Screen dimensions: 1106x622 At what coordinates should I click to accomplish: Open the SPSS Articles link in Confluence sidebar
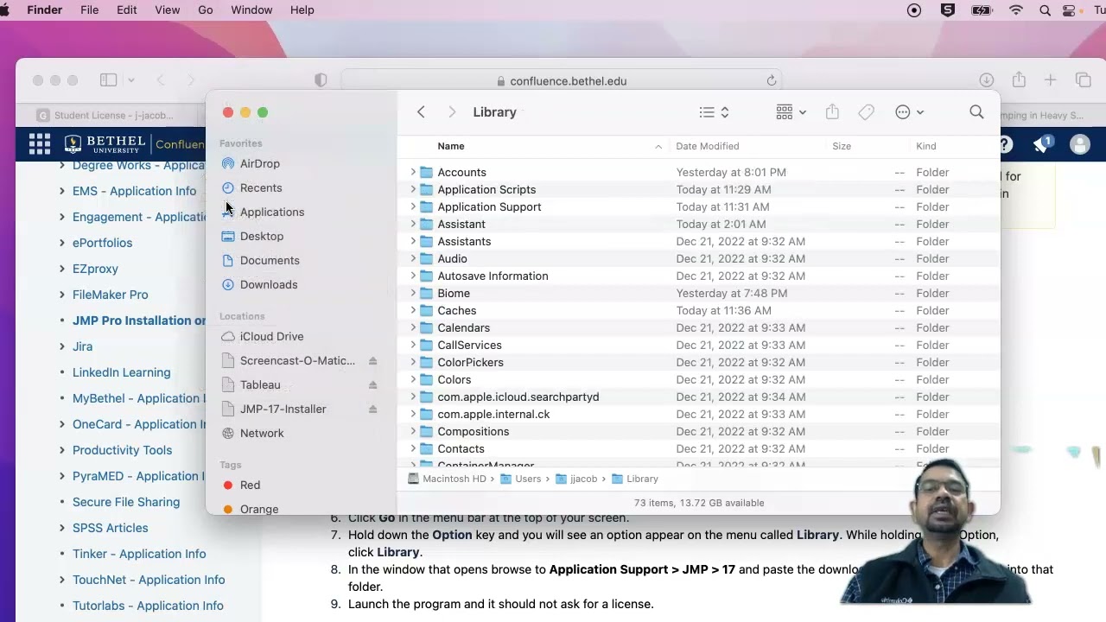tap(109, 528)
